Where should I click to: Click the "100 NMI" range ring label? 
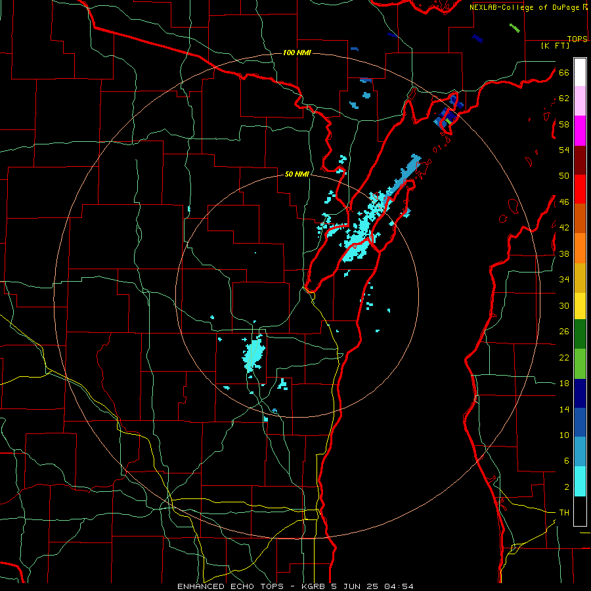297,53
